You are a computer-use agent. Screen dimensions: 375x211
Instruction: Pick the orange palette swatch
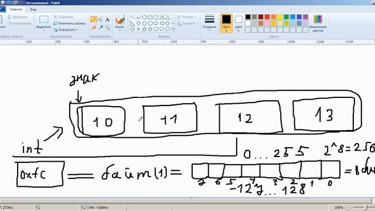(274, 17)
